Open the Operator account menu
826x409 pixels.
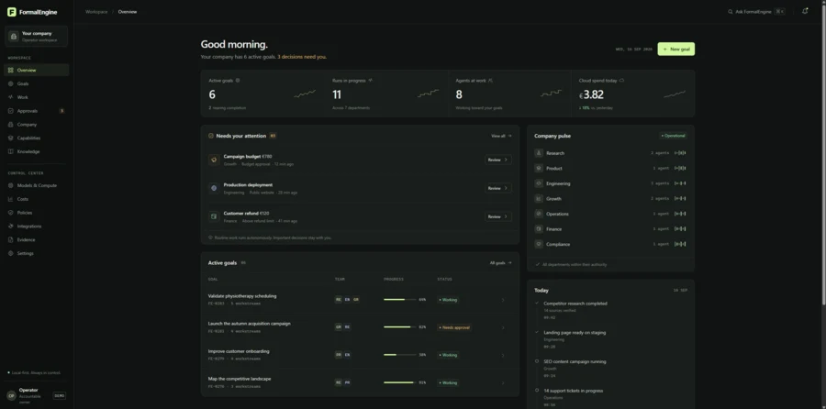coord(37,396)
